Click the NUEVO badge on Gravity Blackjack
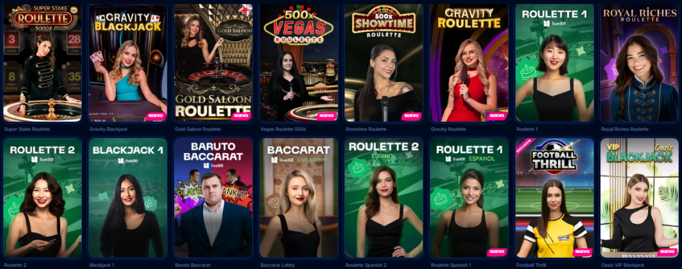 pyautogui.click(x=155, y=116)
